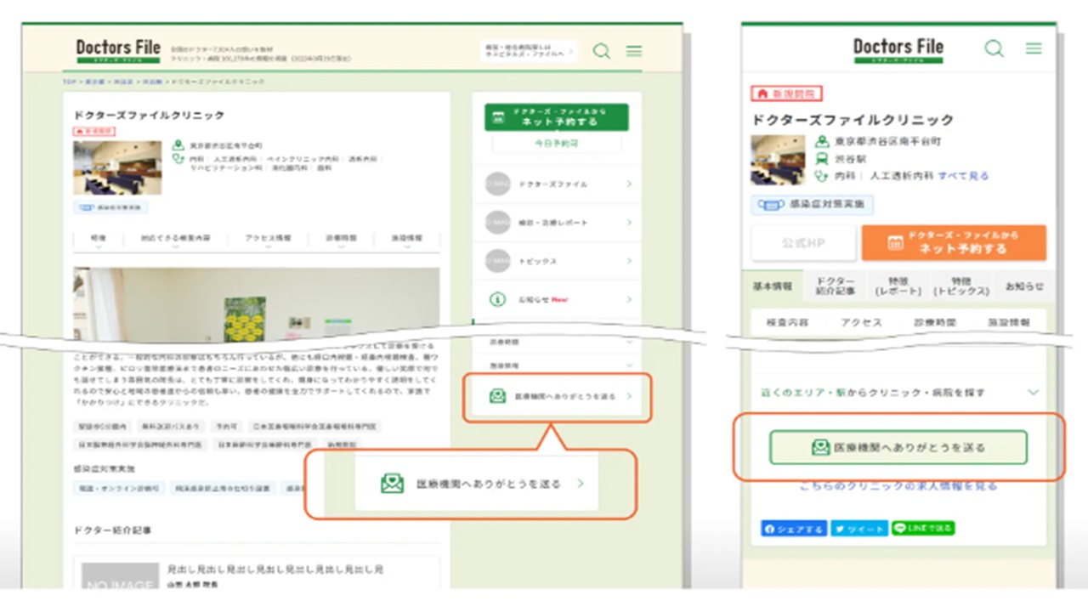Open the こちらのクリニックの求人情報を見る link
This screenshot has width=1088, height=612.
(898, 486)
